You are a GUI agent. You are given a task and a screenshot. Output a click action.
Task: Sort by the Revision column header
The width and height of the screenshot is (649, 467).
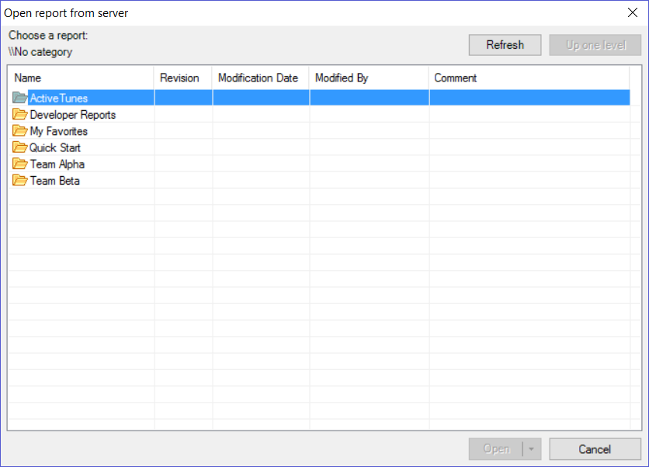coord(183,78)
